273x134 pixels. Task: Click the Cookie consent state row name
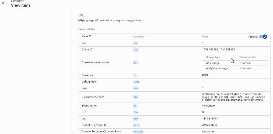pos(95,63)
